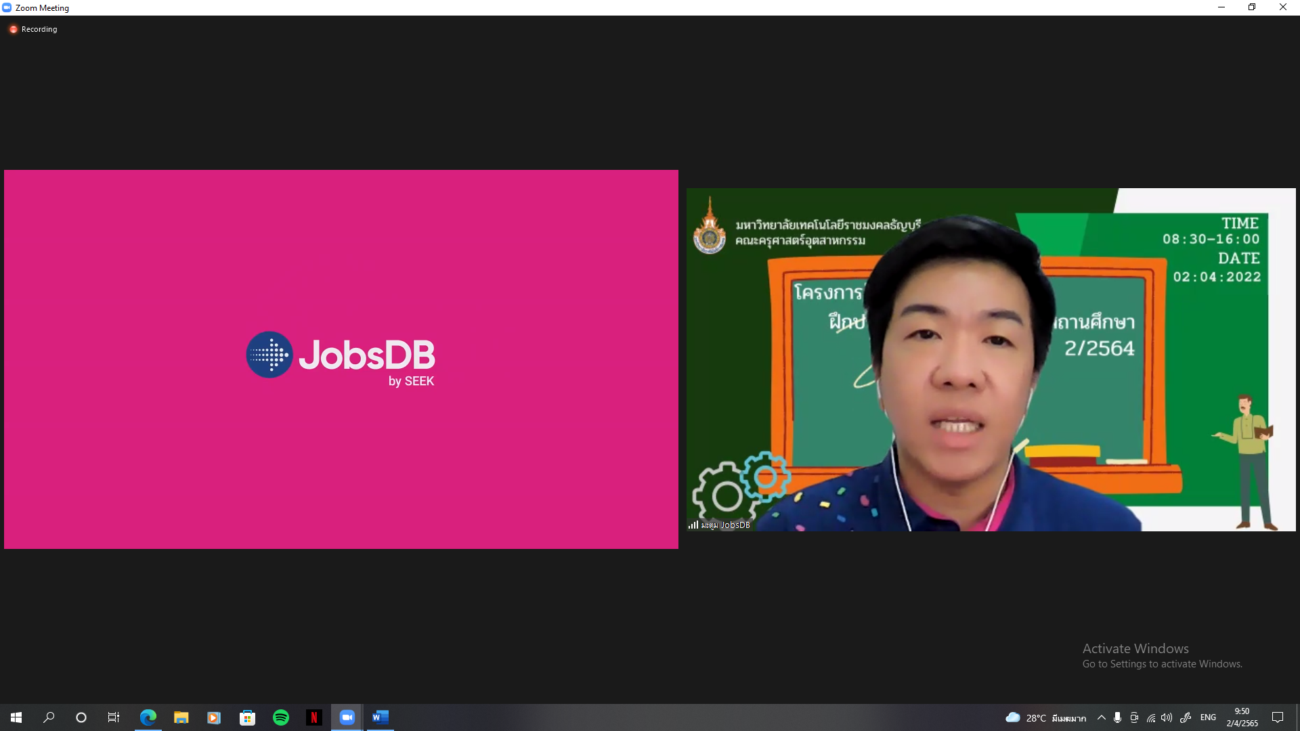The height and width of the screenshot is (731, 1300).
Task: Minimize the Zoom Meeting window
Action: 1221,7
